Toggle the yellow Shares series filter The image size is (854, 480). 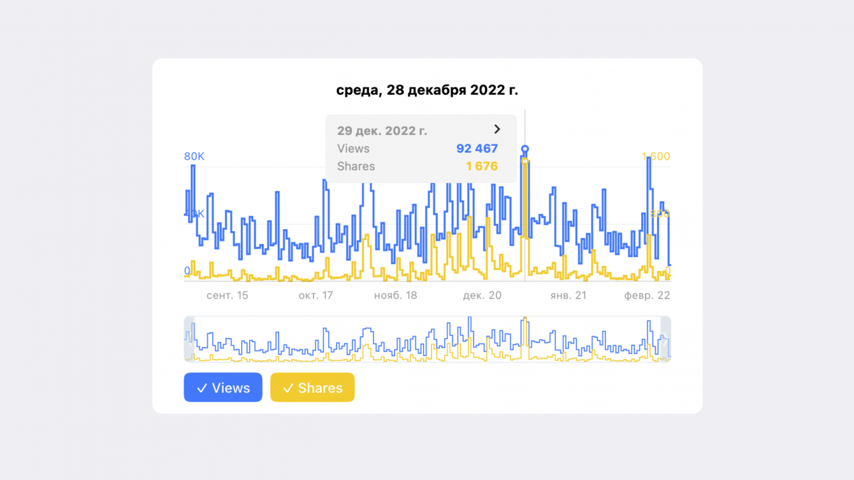(x=312, y=387)
